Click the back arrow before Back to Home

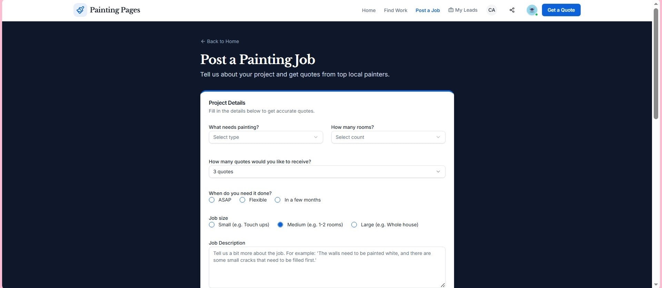[x=202, y=41]
